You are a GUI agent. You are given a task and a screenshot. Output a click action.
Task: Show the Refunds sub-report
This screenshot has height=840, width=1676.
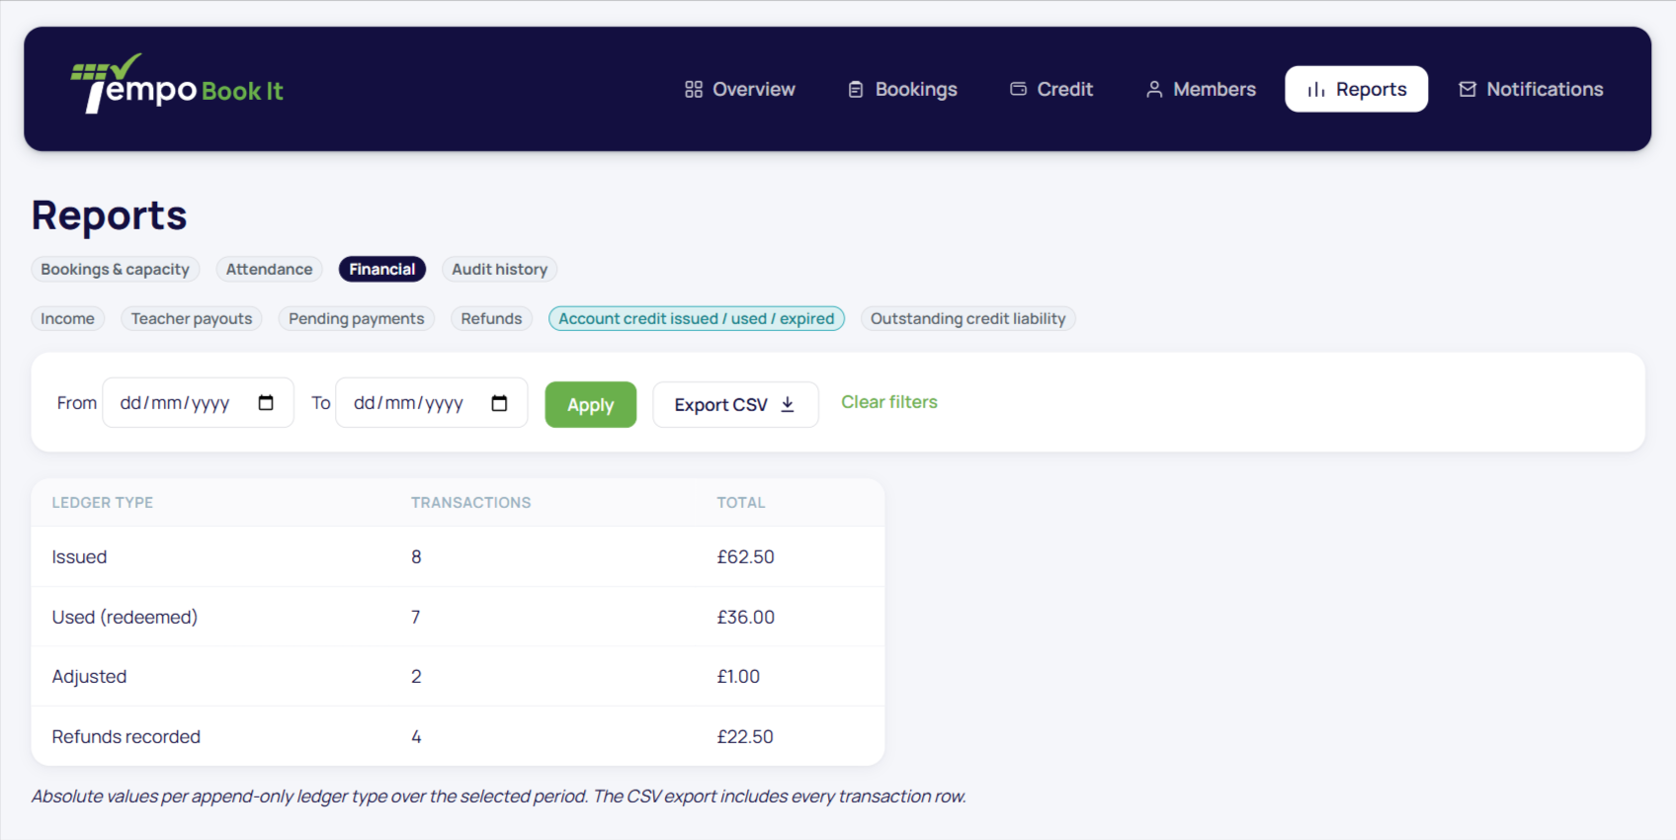(x=491, y=318)
